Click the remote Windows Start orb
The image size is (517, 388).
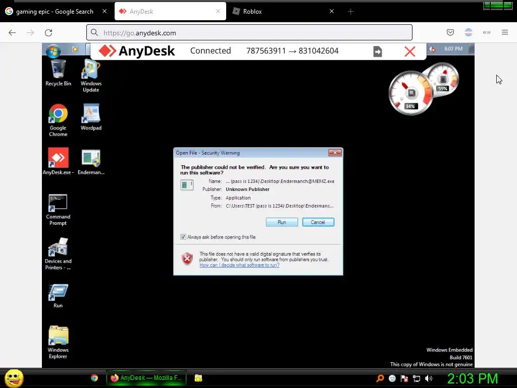tap(53, 51)
